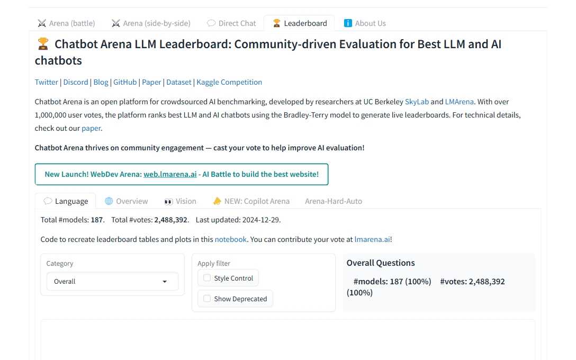Screen dimensions: 576x360
Task: Click the swords icon on Arena (side-by-side)
Action: [116, 23]
